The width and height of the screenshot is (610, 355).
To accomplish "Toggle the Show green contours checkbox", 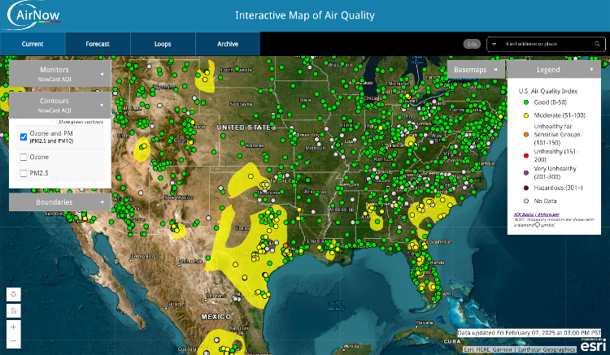I will point(54,122).
